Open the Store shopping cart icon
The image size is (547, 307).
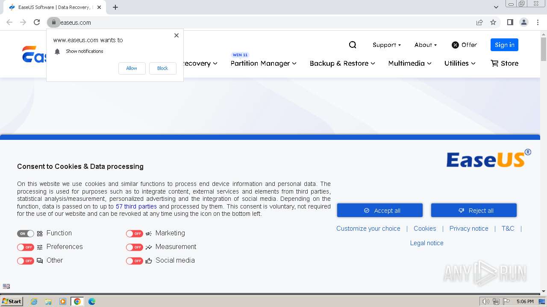coord(494,63)
